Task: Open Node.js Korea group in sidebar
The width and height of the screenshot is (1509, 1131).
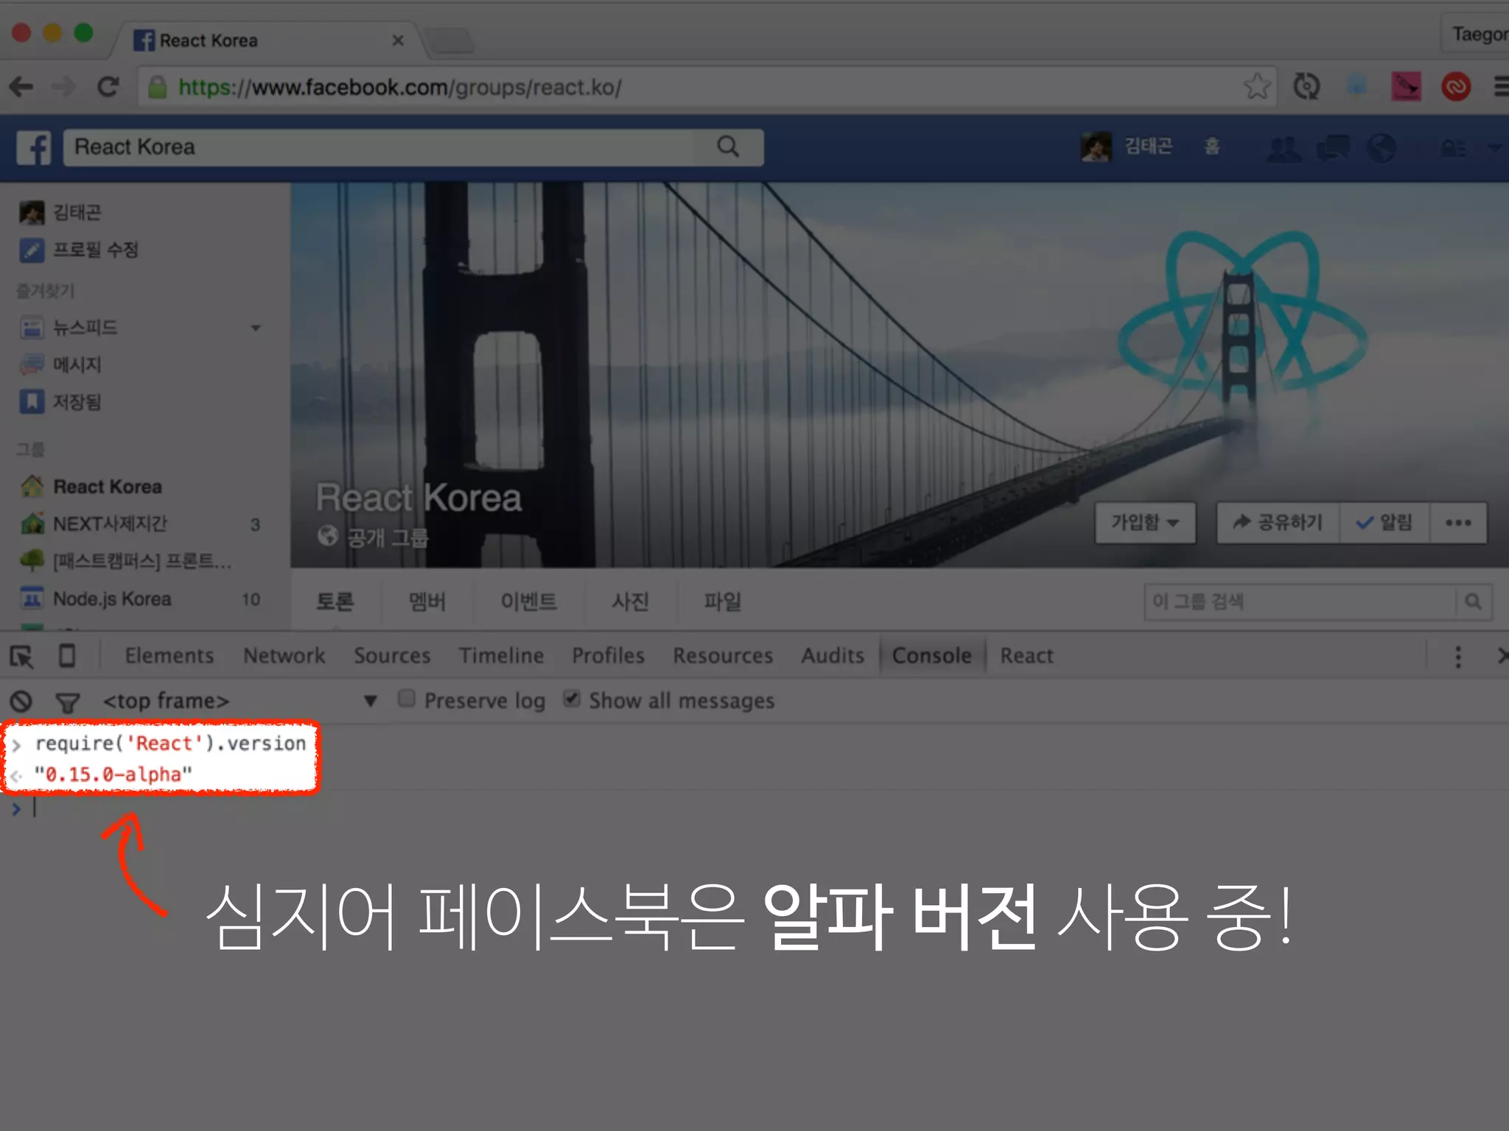Action: [x=112, y=599]
